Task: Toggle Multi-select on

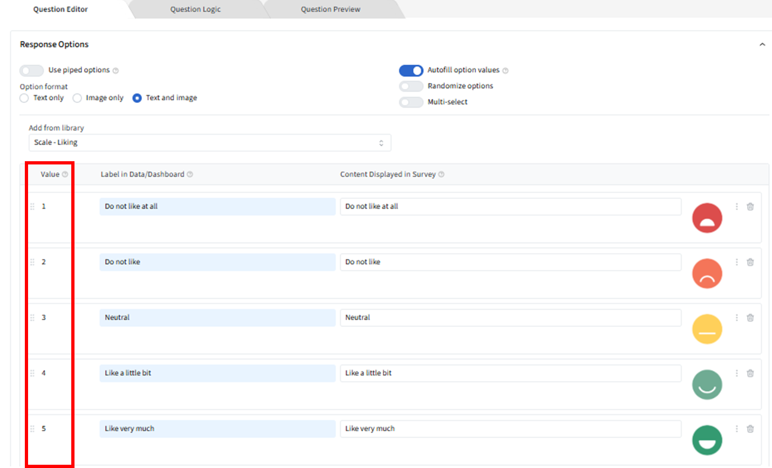Action: click(411, 102)
